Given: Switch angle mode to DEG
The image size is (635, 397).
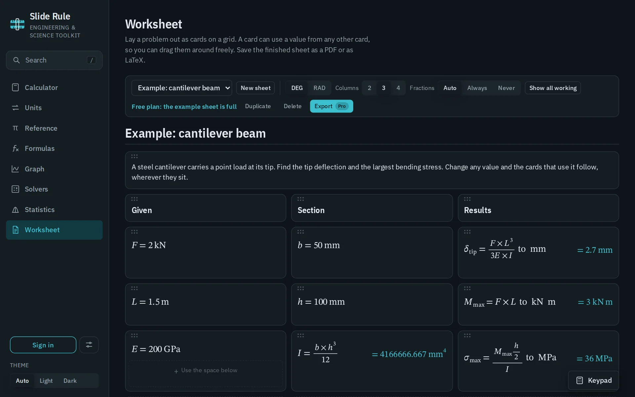Looking at the screenshot, I should (x=297, y=88).
